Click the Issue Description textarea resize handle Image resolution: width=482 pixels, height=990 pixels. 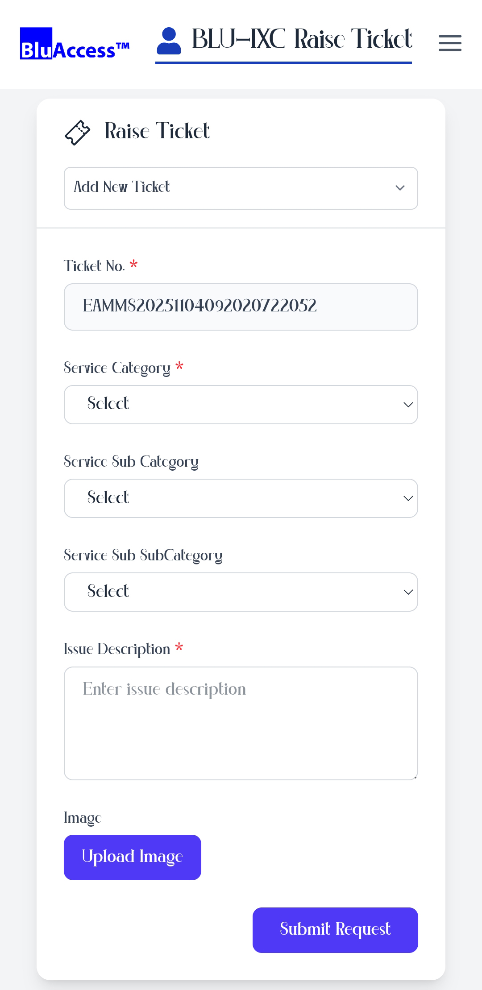tap(415, 777)
